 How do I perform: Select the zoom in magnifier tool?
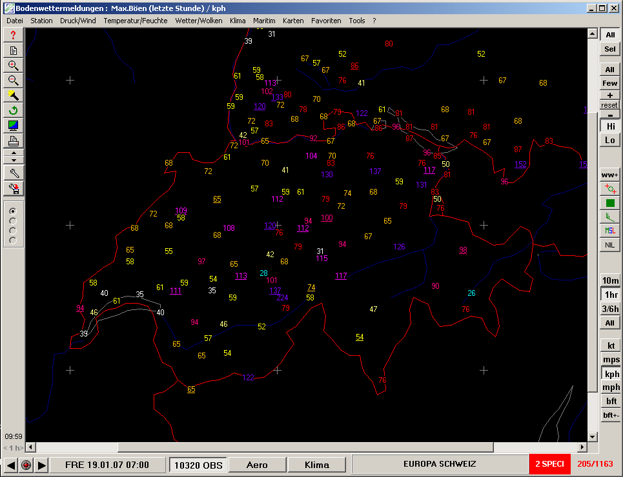[13, 65]
